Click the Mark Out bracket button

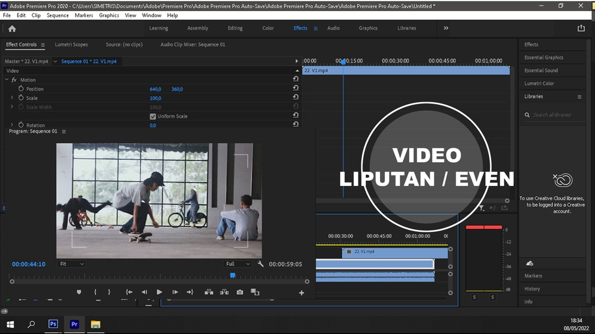coord(109,292)
